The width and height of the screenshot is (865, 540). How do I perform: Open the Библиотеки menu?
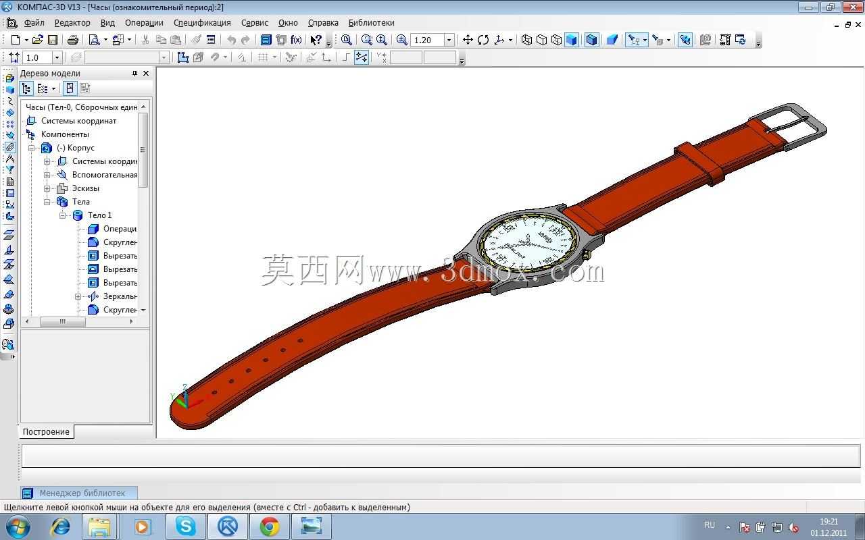click(371, 23)
